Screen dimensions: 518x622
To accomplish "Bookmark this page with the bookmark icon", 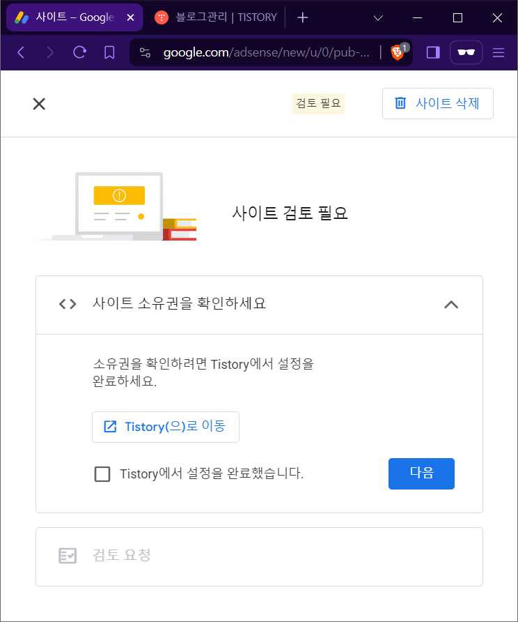I will click(109, 52).
